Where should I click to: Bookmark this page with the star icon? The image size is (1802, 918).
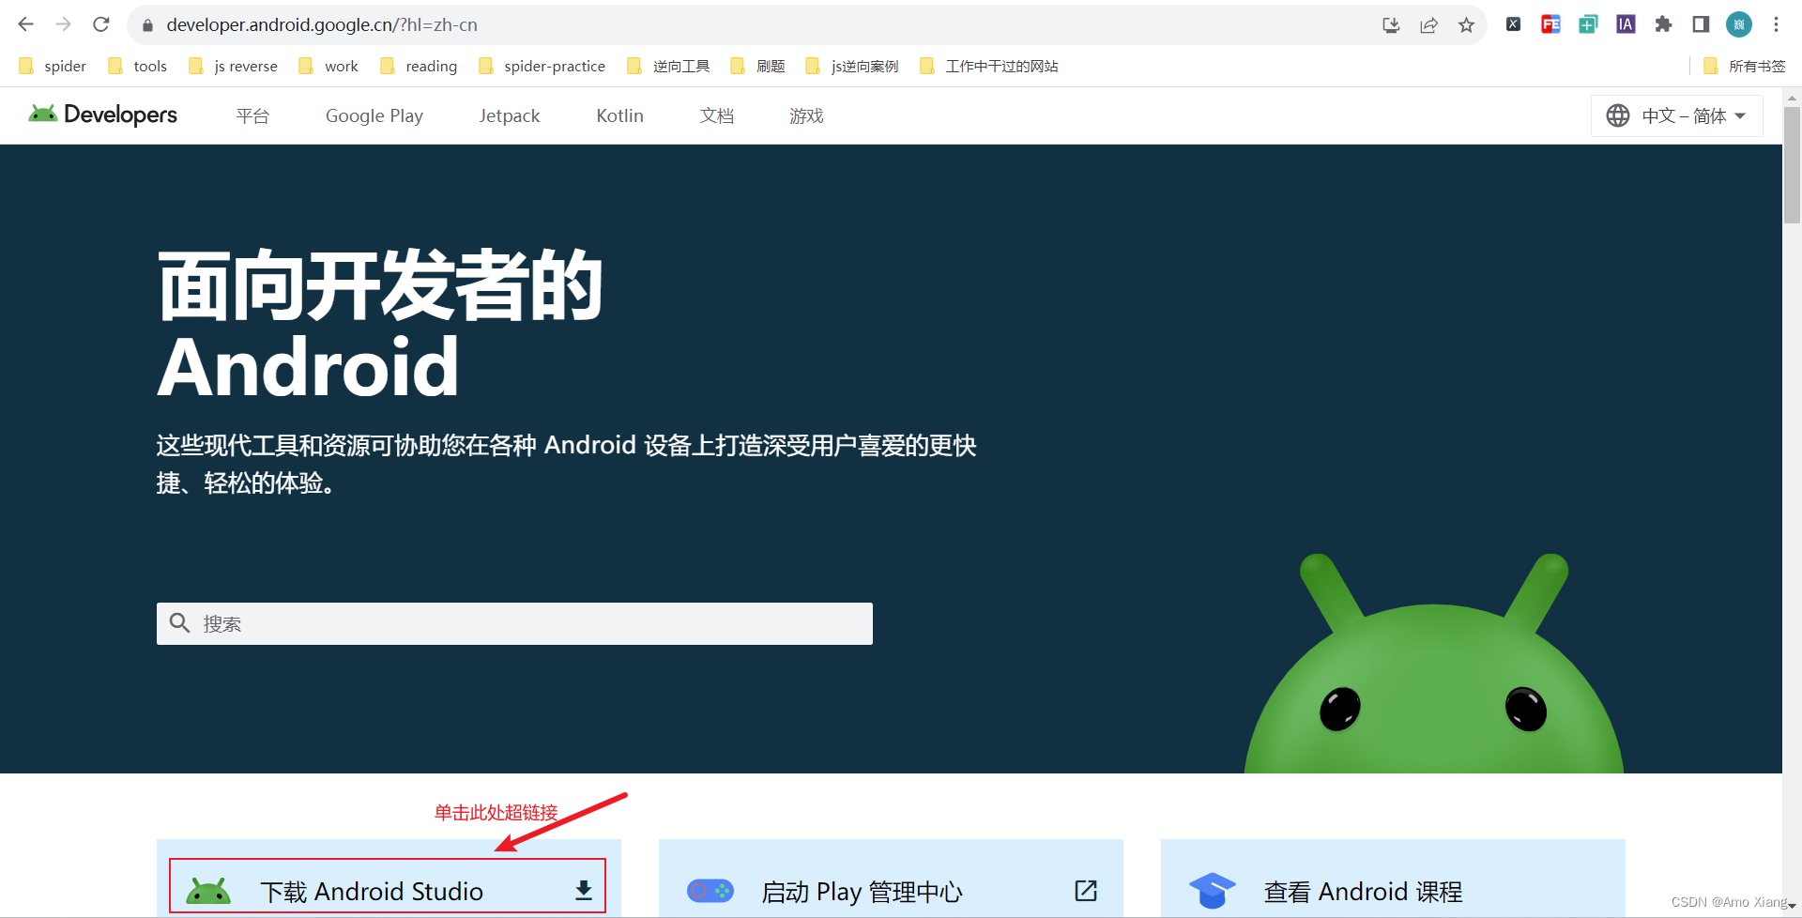pos(1466,25)
